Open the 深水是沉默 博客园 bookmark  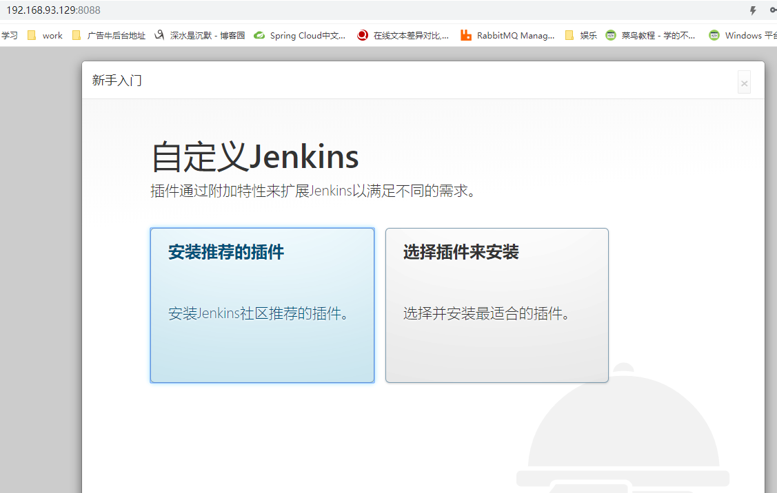click(x=200, y=36)
